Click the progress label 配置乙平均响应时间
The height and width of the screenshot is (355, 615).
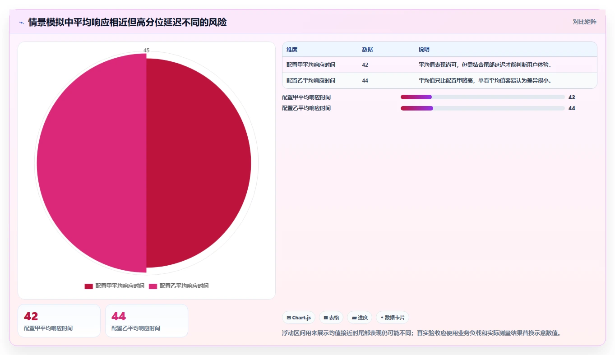pyautogui.click(x=306, y=108)
